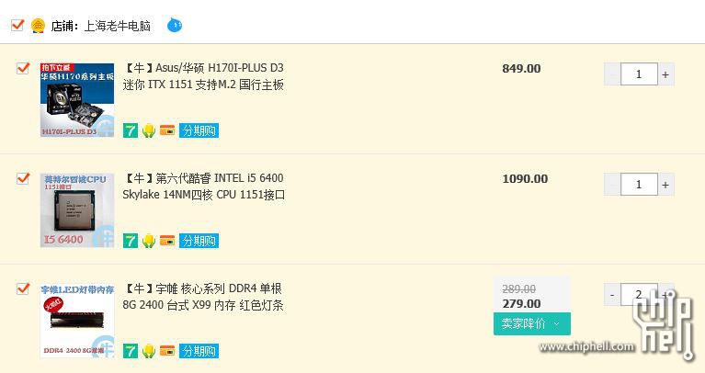The image size is (705, 373).
Task: Click the green 7-day return icon for the Asus motherboard
Action: (x=131, y=130)
